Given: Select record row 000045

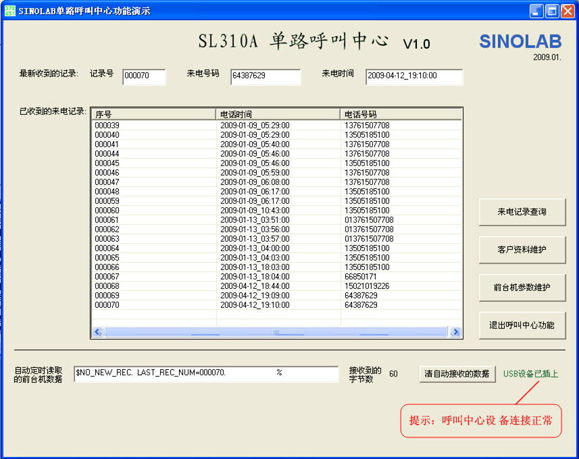Looking at the screenshot, I should (x=276, y=163).
